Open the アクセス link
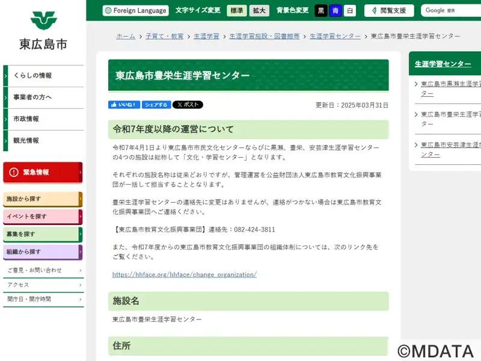The width and height of the screenshot is (481, 361). [43, 285]
